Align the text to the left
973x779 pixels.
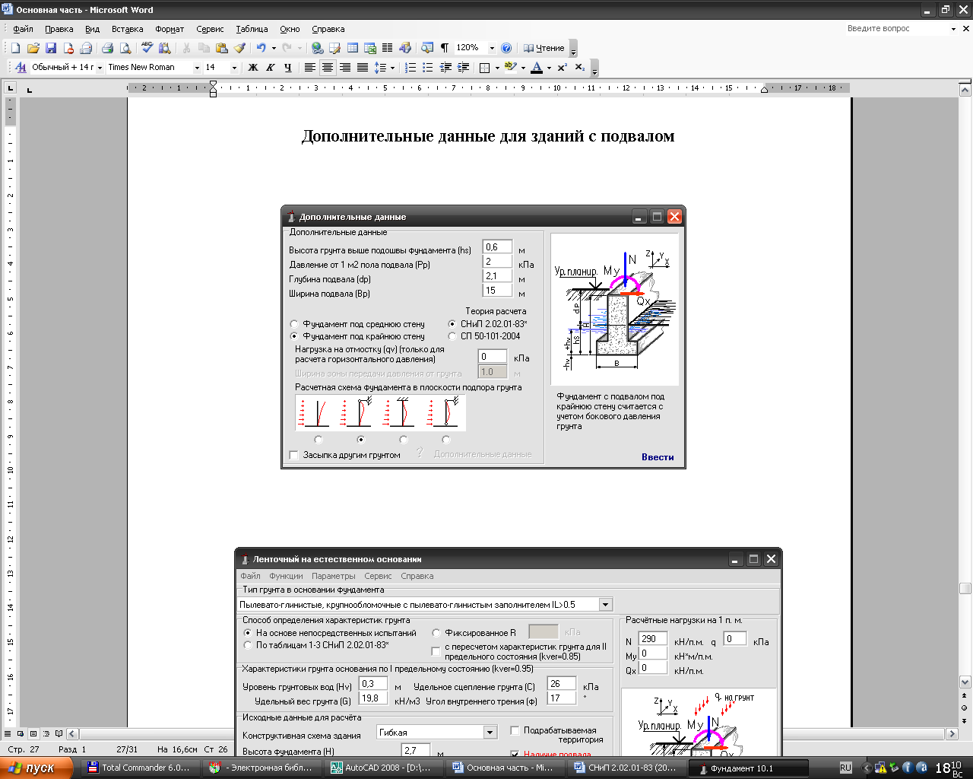310,67
